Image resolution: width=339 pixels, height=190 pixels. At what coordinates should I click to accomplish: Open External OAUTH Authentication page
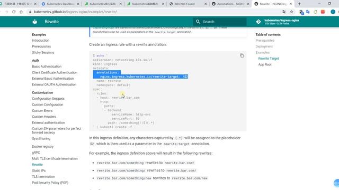coord(54,84)
